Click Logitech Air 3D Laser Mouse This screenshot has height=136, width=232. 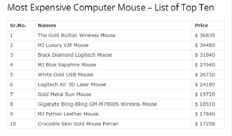[72, 85]
